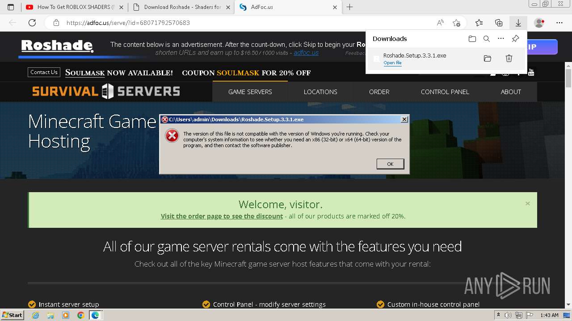Refresh the current page
Image resolution: width=572 pixels, height=321 pixels.
pyautogui.click(x=32, y=23)
